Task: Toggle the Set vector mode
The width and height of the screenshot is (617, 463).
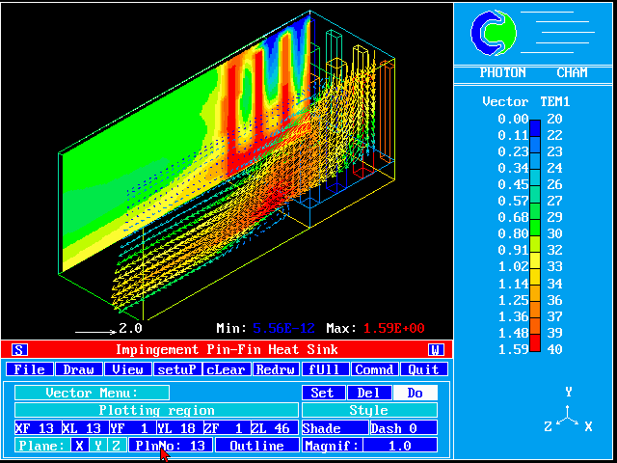Action: (323, 393)
